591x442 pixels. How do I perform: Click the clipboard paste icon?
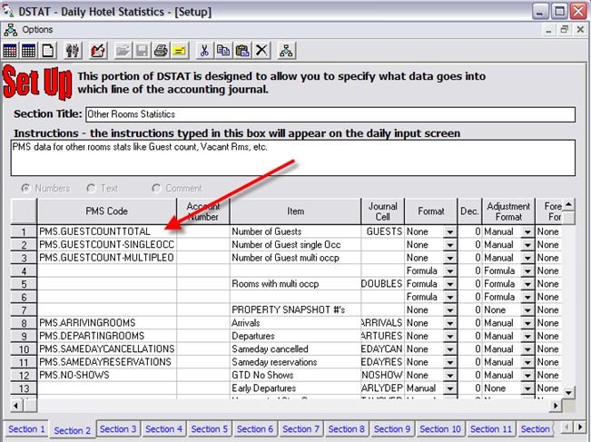[x=242, y=51]
